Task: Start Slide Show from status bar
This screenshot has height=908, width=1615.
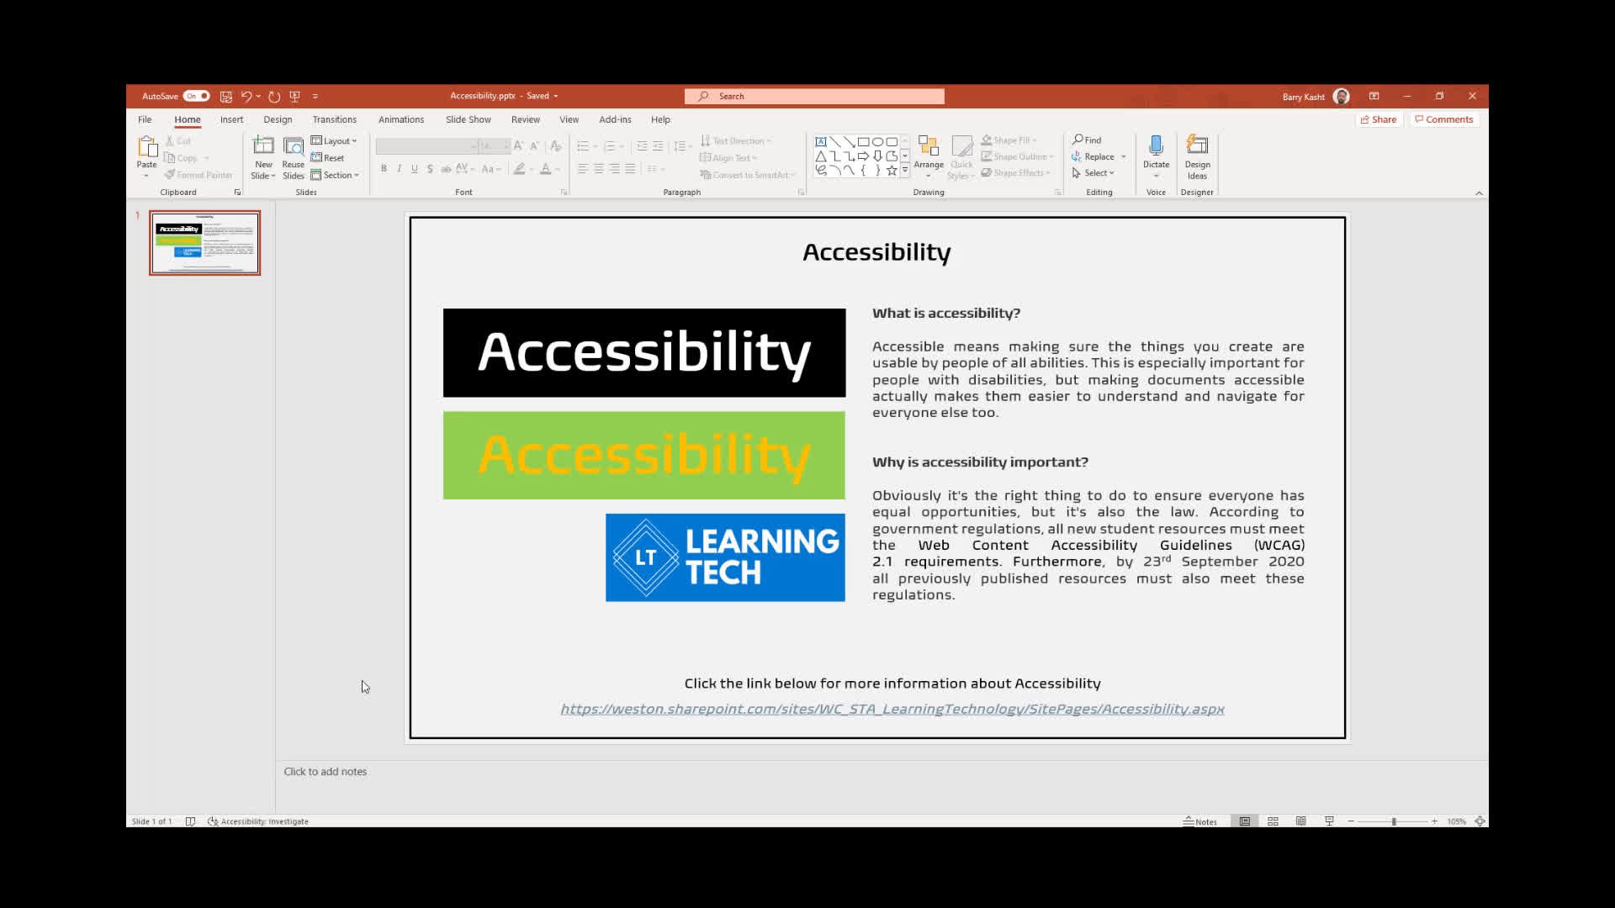Action: pyautogui.click(x=1329, y=821)
